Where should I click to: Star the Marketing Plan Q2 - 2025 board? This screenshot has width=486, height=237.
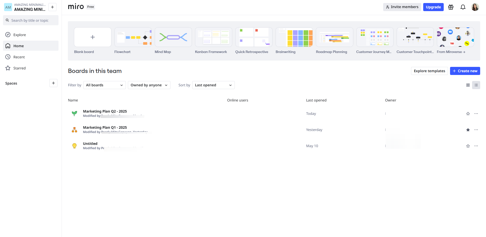[468, 114]
